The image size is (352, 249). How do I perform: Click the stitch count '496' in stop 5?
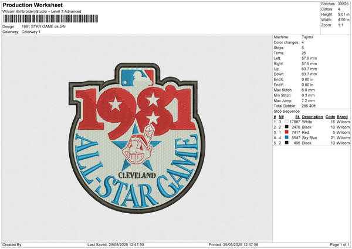297,143
